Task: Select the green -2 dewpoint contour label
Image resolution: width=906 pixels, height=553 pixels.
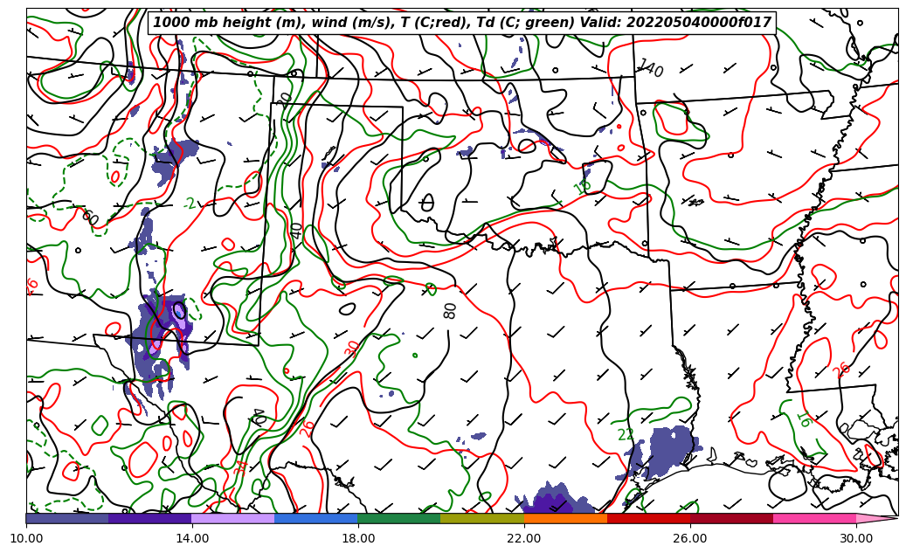Action: [x=190, y=204]
